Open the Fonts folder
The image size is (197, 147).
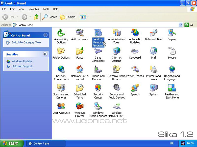tap(80, 53)
